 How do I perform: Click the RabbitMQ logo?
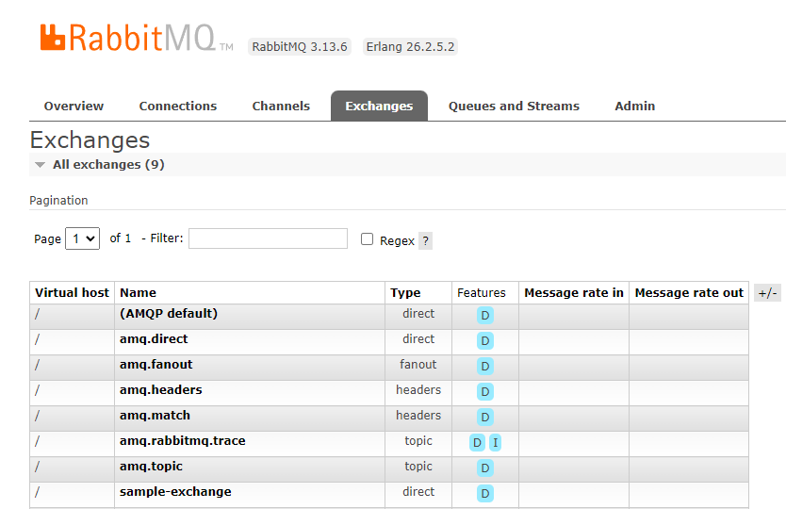(137, 38)
